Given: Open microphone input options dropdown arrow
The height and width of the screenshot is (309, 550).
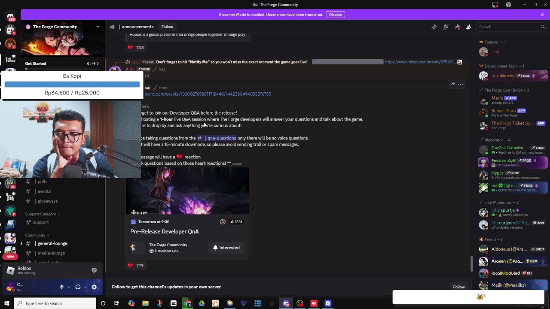Looking at the screenshot, I should 68,287.
